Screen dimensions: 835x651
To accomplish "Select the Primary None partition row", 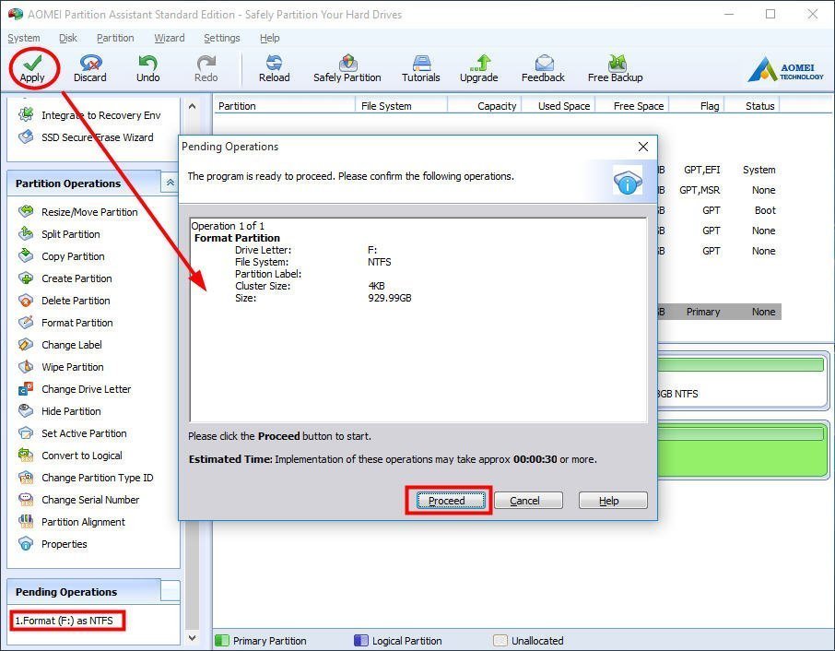I will 719,312.
